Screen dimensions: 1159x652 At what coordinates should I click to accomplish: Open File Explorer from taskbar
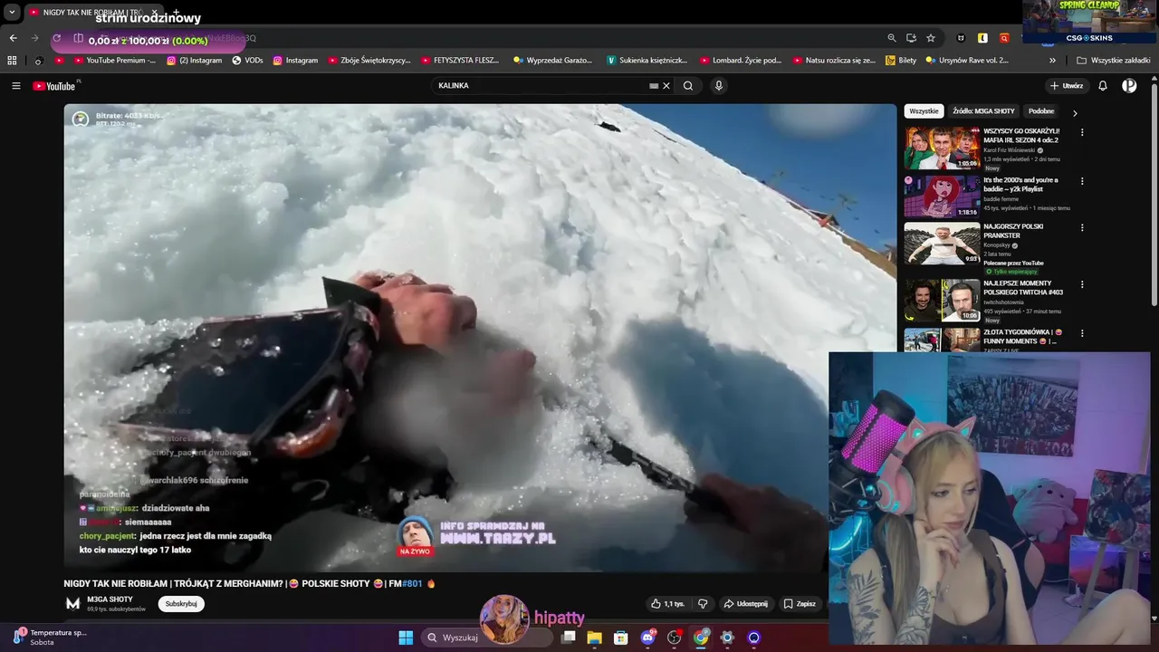click(x=594, y=638)
